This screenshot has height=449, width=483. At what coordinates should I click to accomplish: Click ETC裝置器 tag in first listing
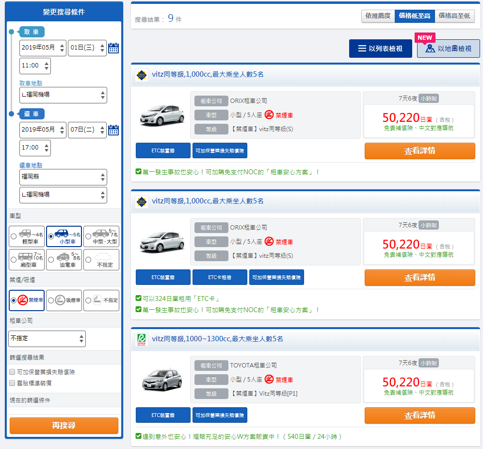(163, 150)
